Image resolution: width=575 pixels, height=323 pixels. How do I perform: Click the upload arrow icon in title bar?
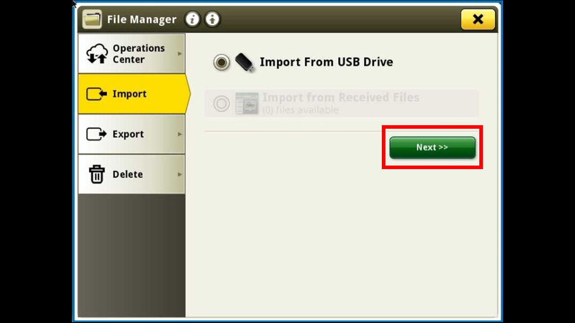212,19
